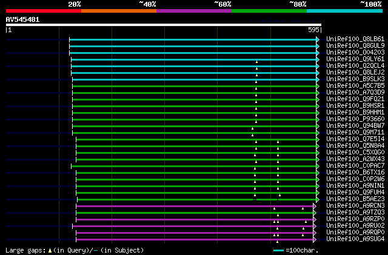Click the green ~80% identity legend segment
Image resolution: width=388 pixels, height=255 pixels.
coord(269,11)
